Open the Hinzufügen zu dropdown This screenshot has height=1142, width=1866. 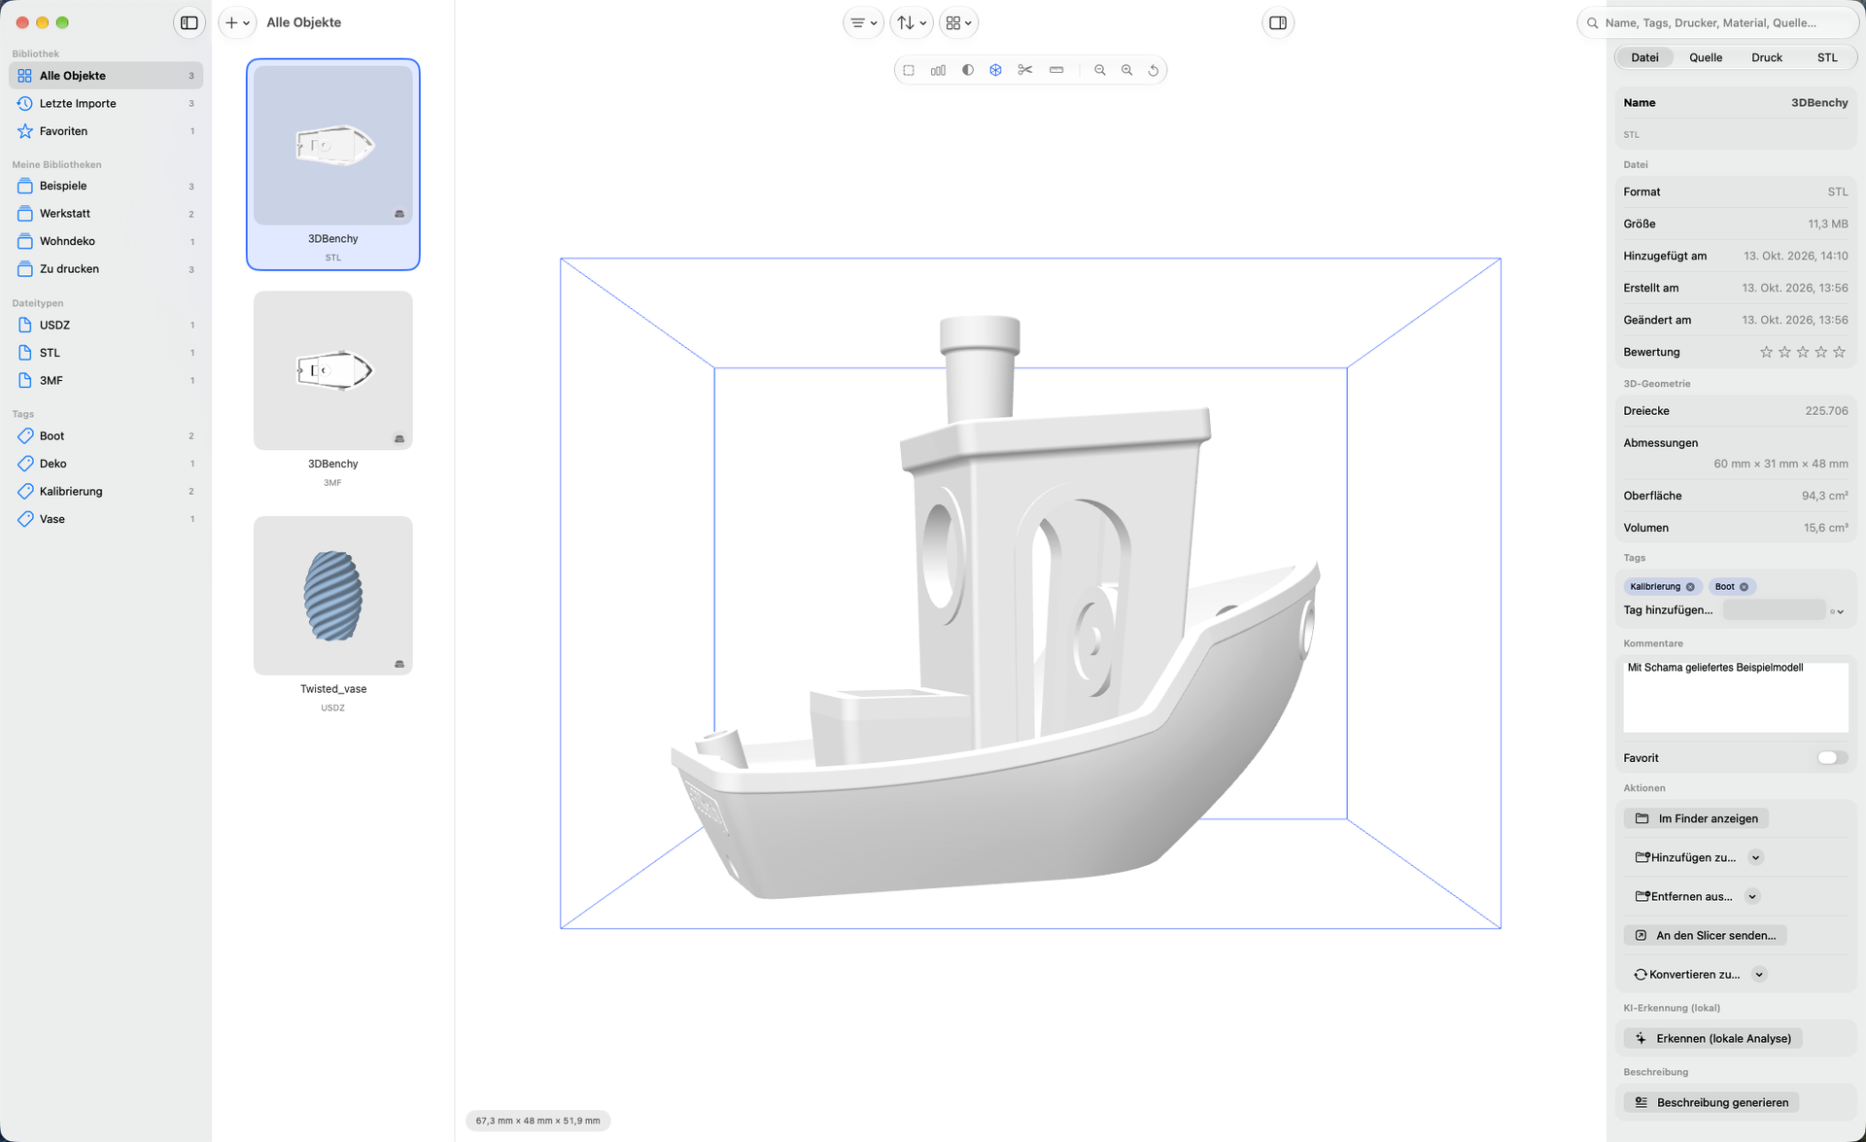(1755, 857)
